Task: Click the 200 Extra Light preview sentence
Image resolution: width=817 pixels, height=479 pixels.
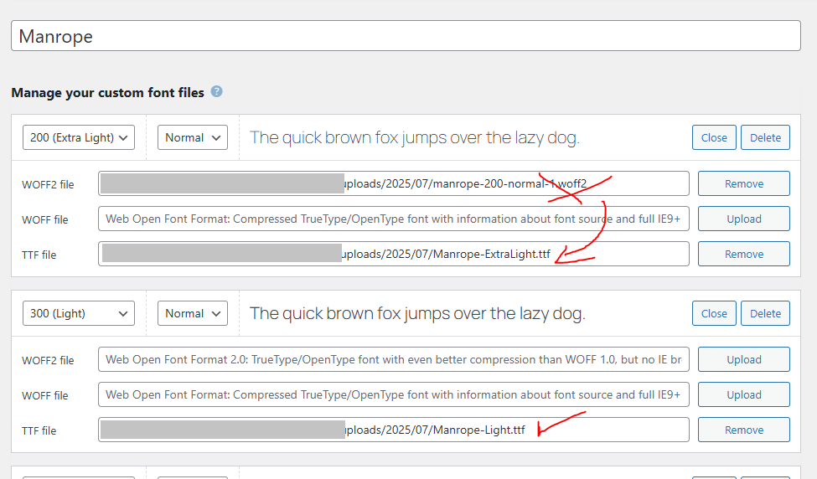Action: (415, 137)
